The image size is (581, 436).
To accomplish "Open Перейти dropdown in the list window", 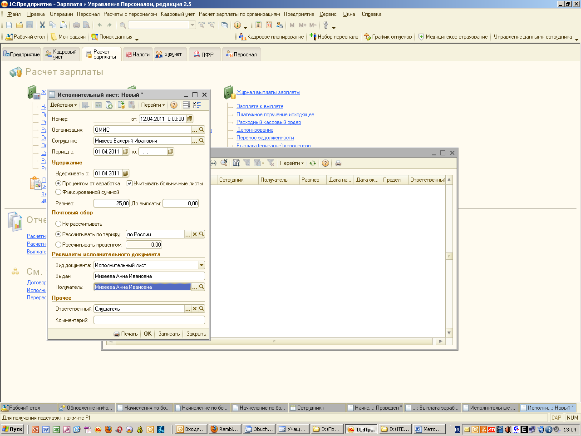I will click(292, 163).
